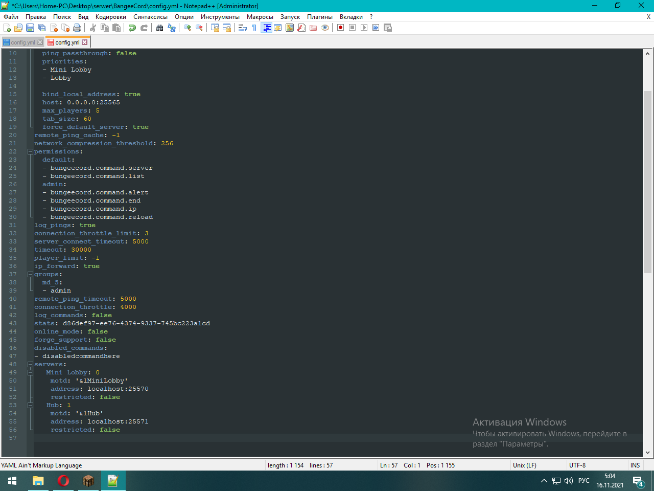654x491 pixels.
Task: Open the Function List panel icon
Action: (x=301, y=28)
